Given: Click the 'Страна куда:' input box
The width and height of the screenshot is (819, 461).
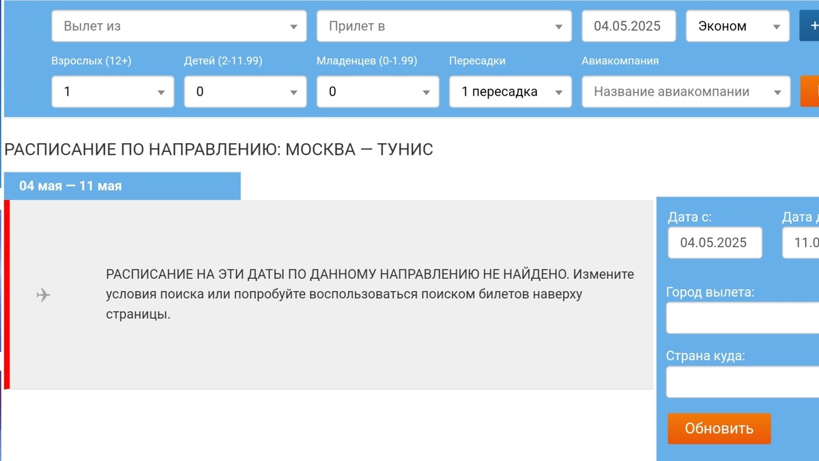Looking at the screenshot, I should pyautogui.click(x=744, y=382).
